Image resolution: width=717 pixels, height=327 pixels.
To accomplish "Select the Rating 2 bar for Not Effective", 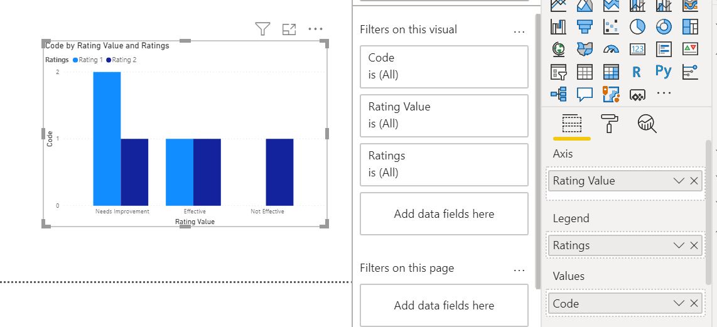I will (280, 172).
